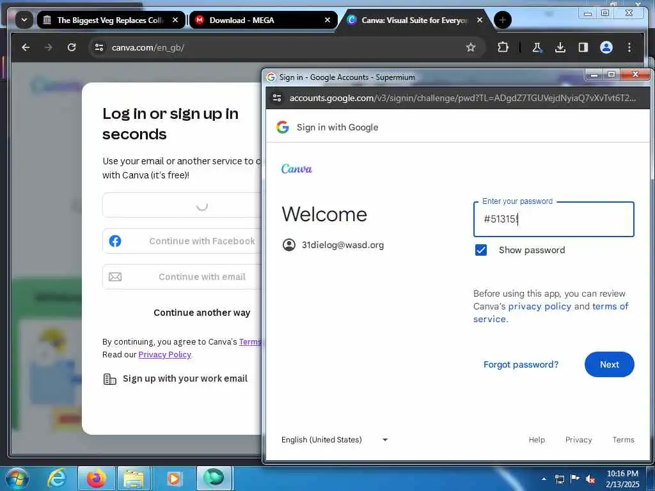
Task: Toggle the side panel icon
Action: coord(583,47)
